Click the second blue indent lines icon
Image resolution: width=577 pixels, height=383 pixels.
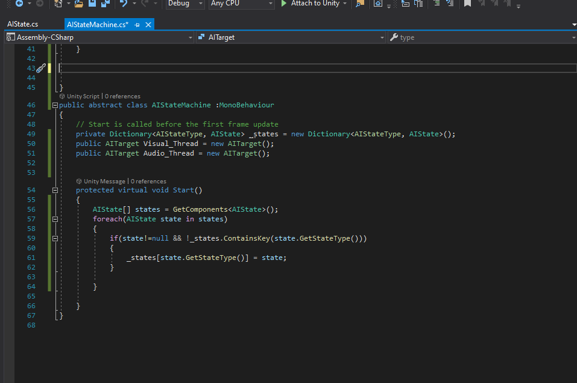tap(450, 3)
